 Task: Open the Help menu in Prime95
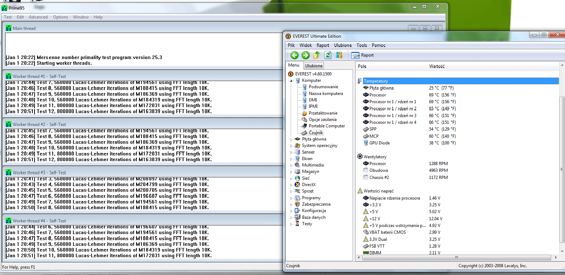pyautogui.click(x=98, y=17)
